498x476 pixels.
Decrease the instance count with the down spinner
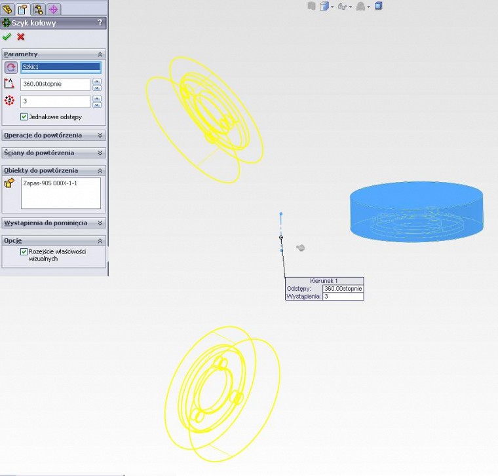[x=97, y=105]
